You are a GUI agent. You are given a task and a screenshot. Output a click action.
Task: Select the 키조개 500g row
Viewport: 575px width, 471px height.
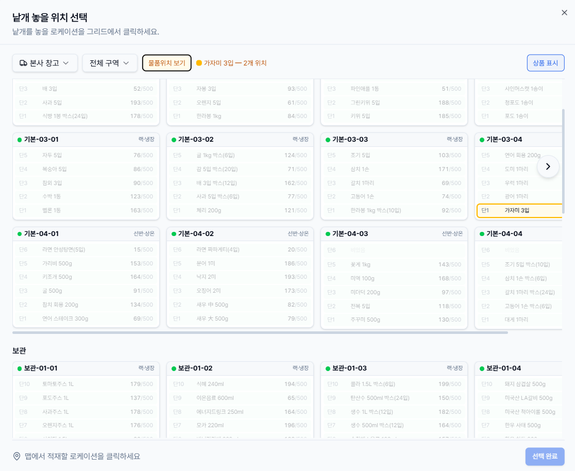point(86,277)
